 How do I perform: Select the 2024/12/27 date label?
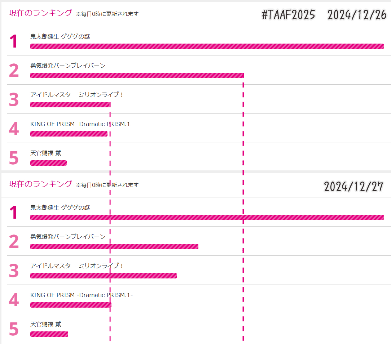(x=353, y=186)
